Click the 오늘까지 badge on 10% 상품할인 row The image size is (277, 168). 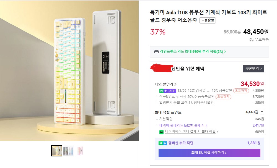coord(241,91)
